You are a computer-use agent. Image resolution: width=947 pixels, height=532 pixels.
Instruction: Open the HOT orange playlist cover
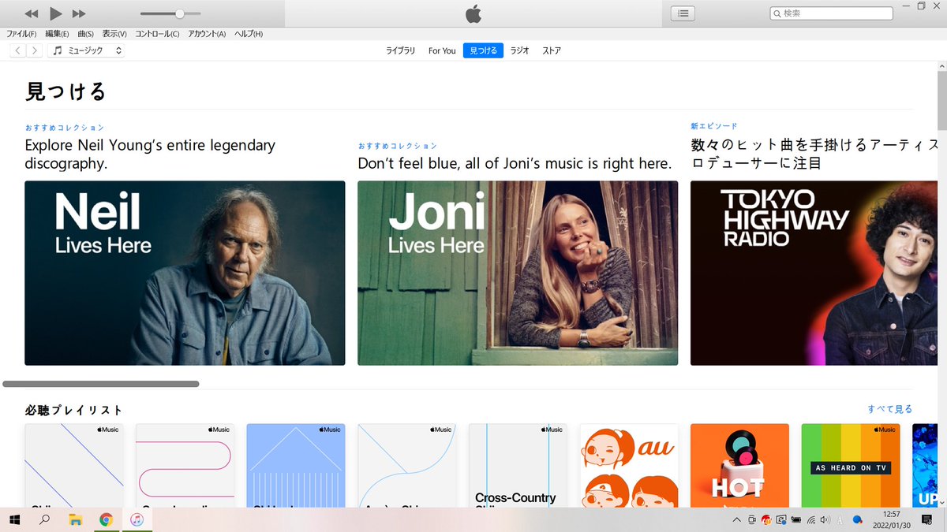[x=739, y=466]
